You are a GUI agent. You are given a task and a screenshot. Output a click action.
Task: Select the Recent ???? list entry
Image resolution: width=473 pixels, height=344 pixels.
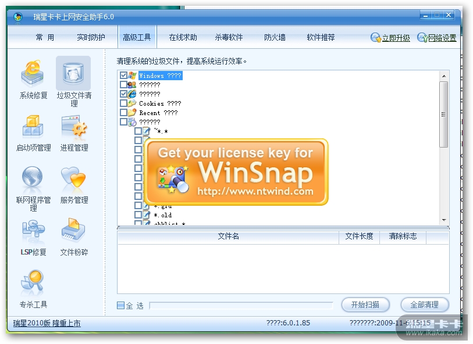click(x=158, y=113)
